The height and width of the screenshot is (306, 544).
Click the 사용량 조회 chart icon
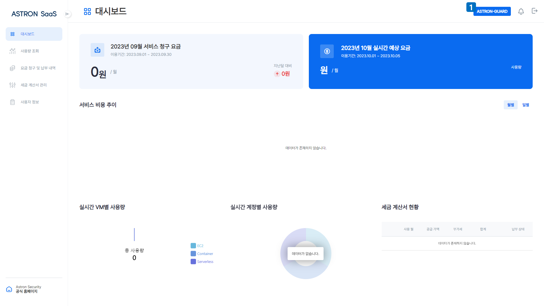[x=12, y=51]
